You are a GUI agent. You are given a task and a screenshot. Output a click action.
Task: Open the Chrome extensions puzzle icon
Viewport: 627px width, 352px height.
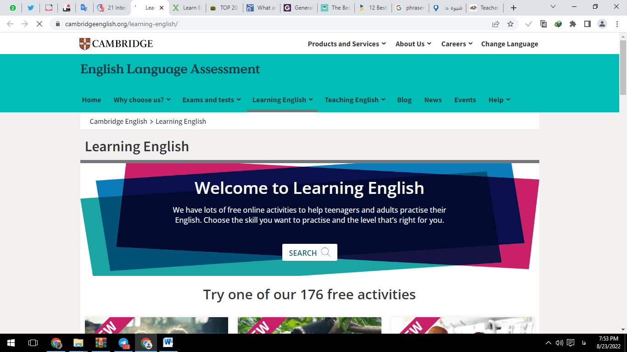coord(573,24)
